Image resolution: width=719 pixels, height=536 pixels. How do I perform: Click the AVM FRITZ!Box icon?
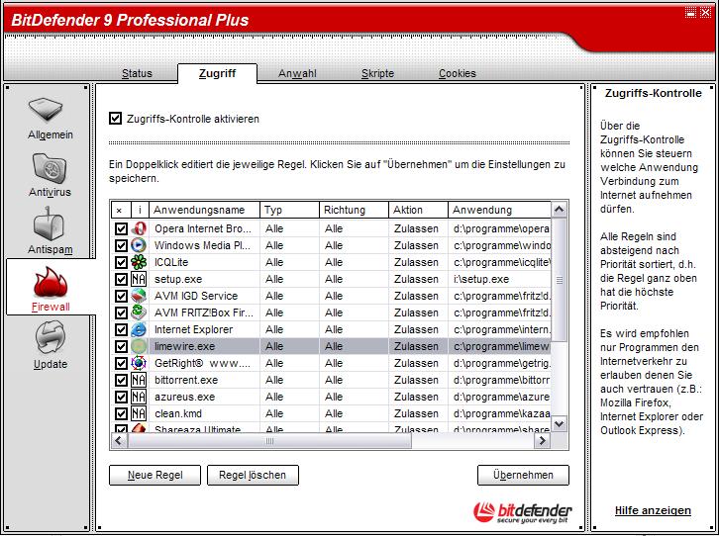139,313
